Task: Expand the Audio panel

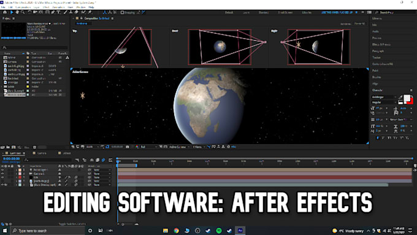Action: tap(375, 31)
